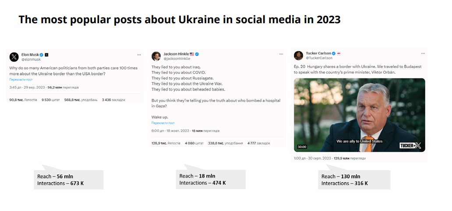Click Jackson Hinkle's profile picture
The image size is (452, 211).
coord(156,56)
